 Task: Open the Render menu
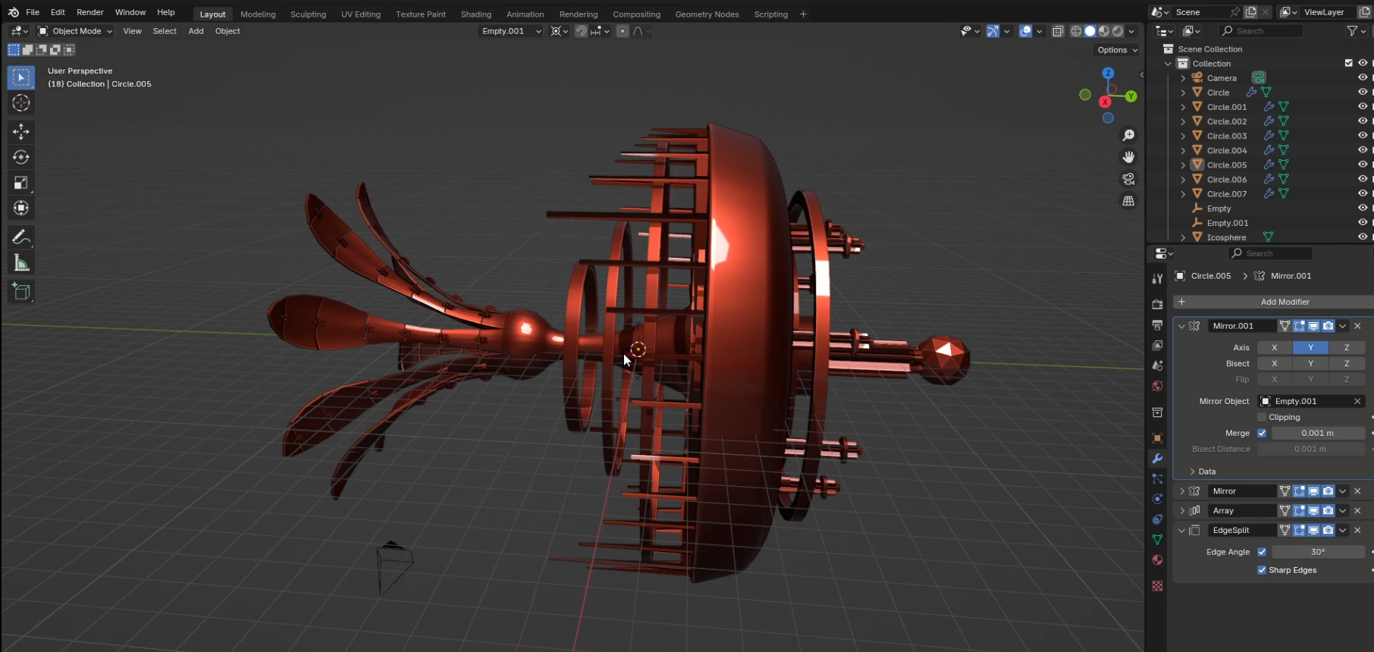(x=90, y=12)
